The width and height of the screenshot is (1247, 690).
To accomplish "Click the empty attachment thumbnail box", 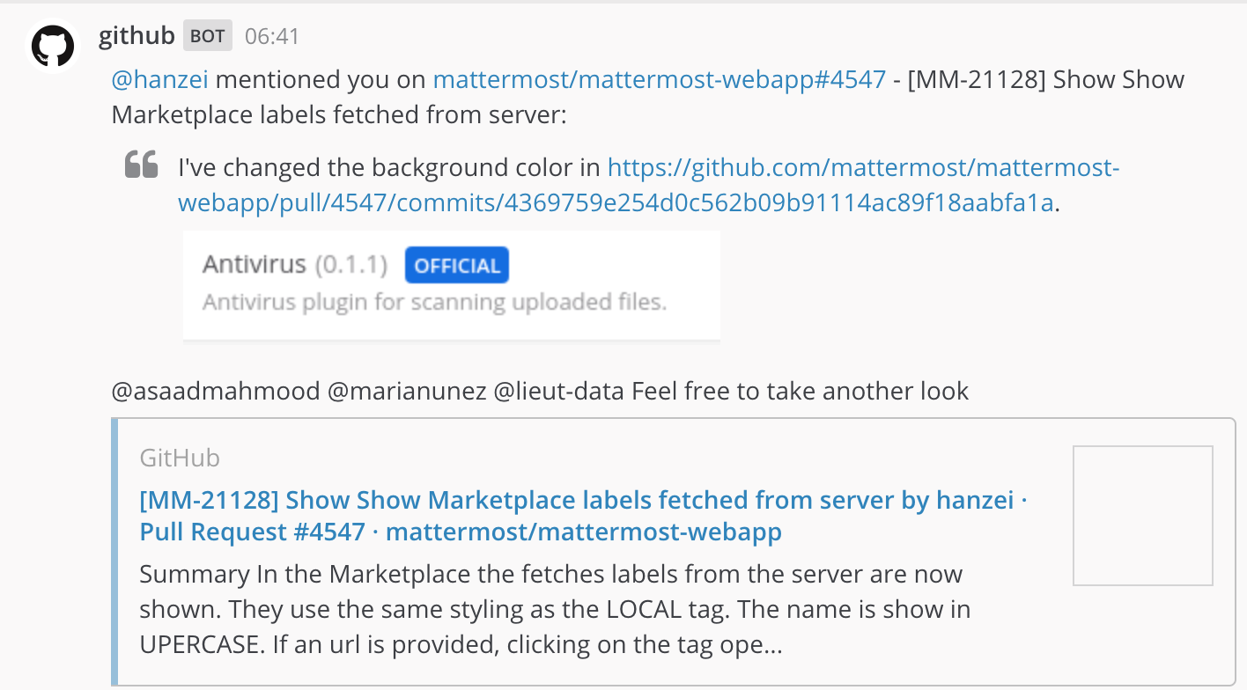I will (x=1142, y=516).
